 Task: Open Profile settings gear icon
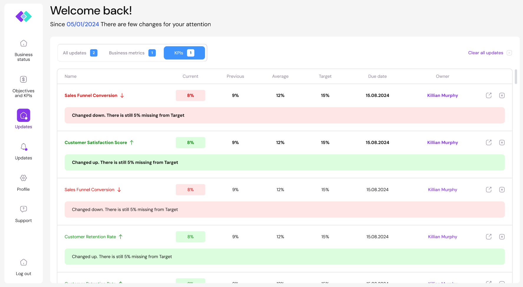pyautogui.click(x=24, y=178)
